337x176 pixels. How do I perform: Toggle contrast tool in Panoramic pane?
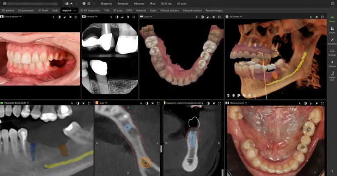point(78,103)
